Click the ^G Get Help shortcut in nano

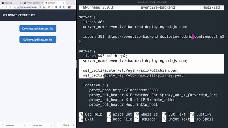90,114
